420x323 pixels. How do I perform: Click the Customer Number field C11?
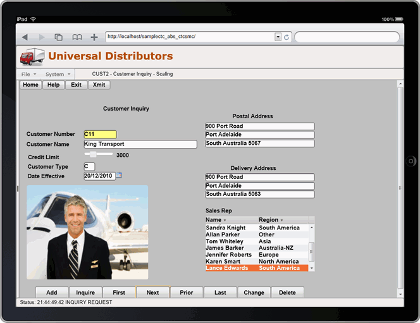(100, 134)
